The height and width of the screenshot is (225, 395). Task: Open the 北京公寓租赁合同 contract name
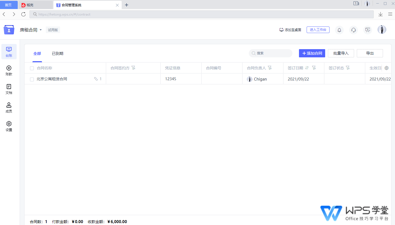(52, 79)
